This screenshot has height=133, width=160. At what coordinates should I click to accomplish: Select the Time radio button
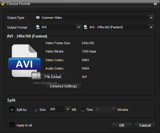click(83, 110)
